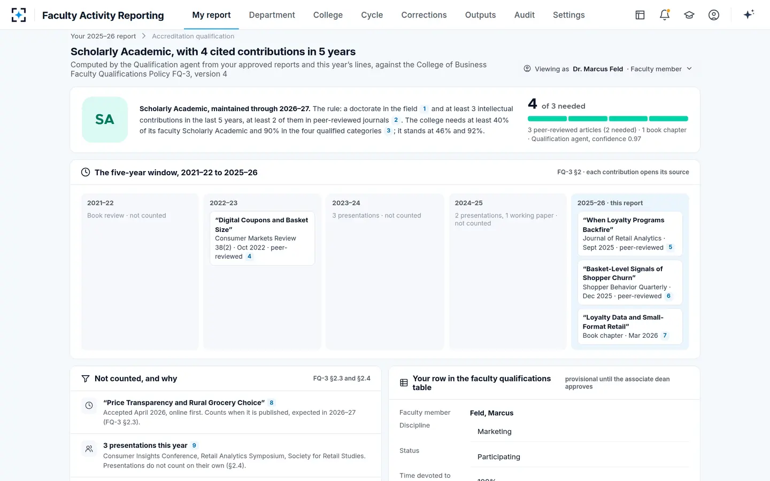Open the sparkle AI assistant icon
The image size is (770, 481).
749,14
